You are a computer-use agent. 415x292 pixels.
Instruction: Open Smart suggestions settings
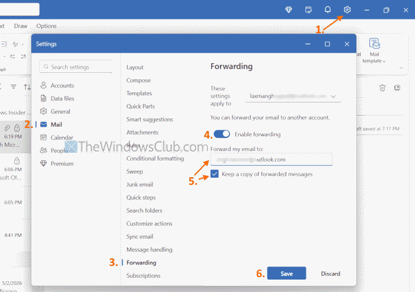tap(149, 119)
